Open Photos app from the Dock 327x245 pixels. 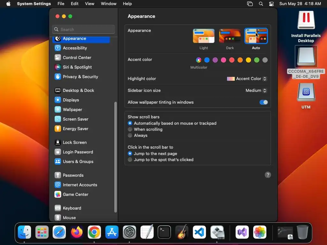[260, 232]
